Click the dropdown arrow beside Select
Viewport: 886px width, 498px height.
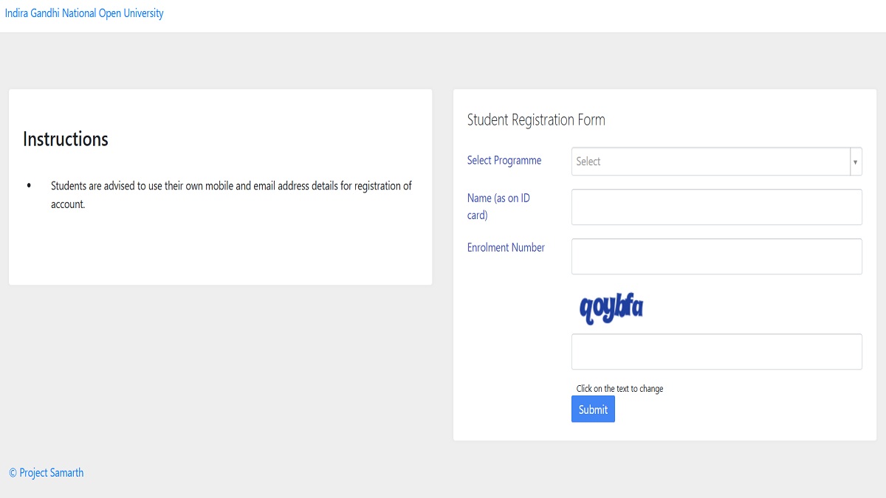point(855,162)
